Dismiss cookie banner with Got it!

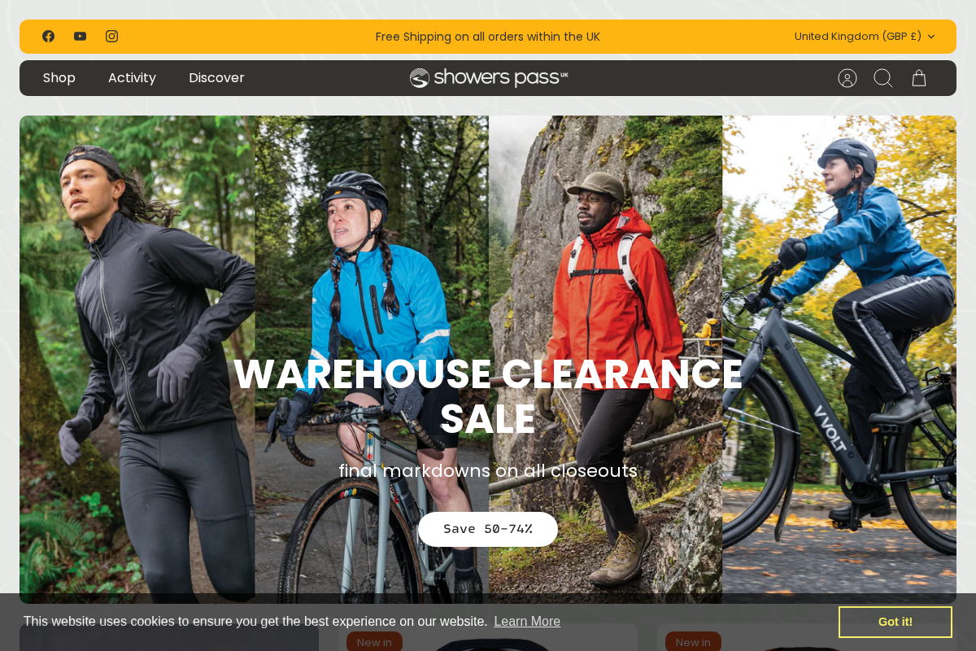tap(895, 622)
